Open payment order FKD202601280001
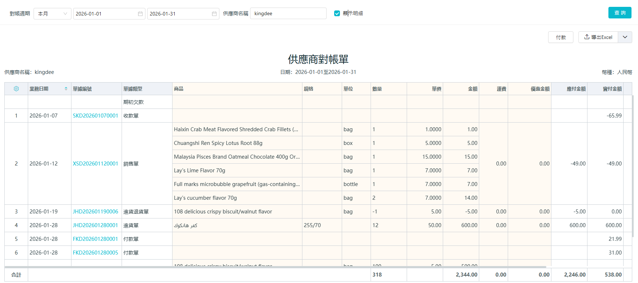Viewport: 638px width, 283px height. (96, 239)
